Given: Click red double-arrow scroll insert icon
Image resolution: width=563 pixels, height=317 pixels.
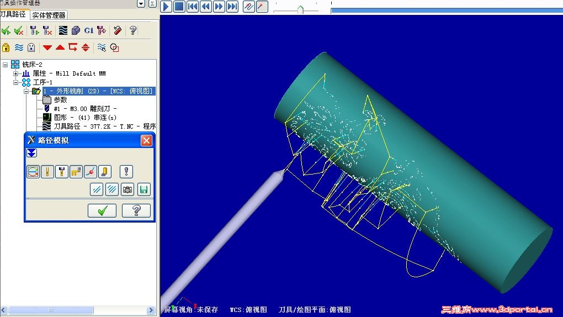Looking at the screenshot, I should pyautogui.click(x=86, y=47).
